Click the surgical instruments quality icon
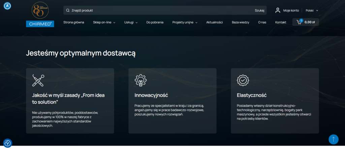The image size is (345, 149). [x=38, y=80]
